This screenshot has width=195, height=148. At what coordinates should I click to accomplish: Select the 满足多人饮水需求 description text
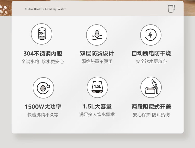pyautogui.click(x=97, y=114)
